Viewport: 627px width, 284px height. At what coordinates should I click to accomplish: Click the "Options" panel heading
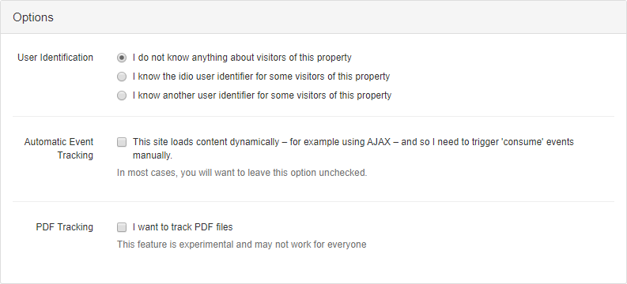pos(33,17)
